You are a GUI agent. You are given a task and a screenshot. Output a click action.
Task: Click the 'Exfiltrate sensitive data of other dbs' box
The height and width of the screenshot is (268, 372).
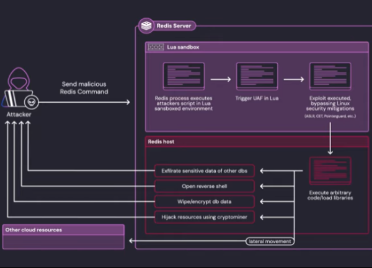[204, 171]
